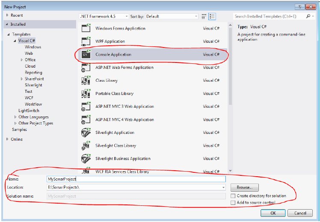This screenshot has height=222, width=320.
Task: Click the Console Application template icon
Action: [x=86, y=54]
